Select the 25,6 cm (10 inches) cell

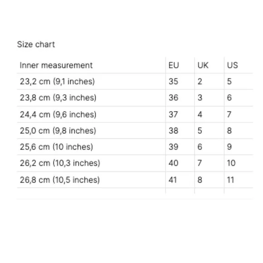point(56,147)
